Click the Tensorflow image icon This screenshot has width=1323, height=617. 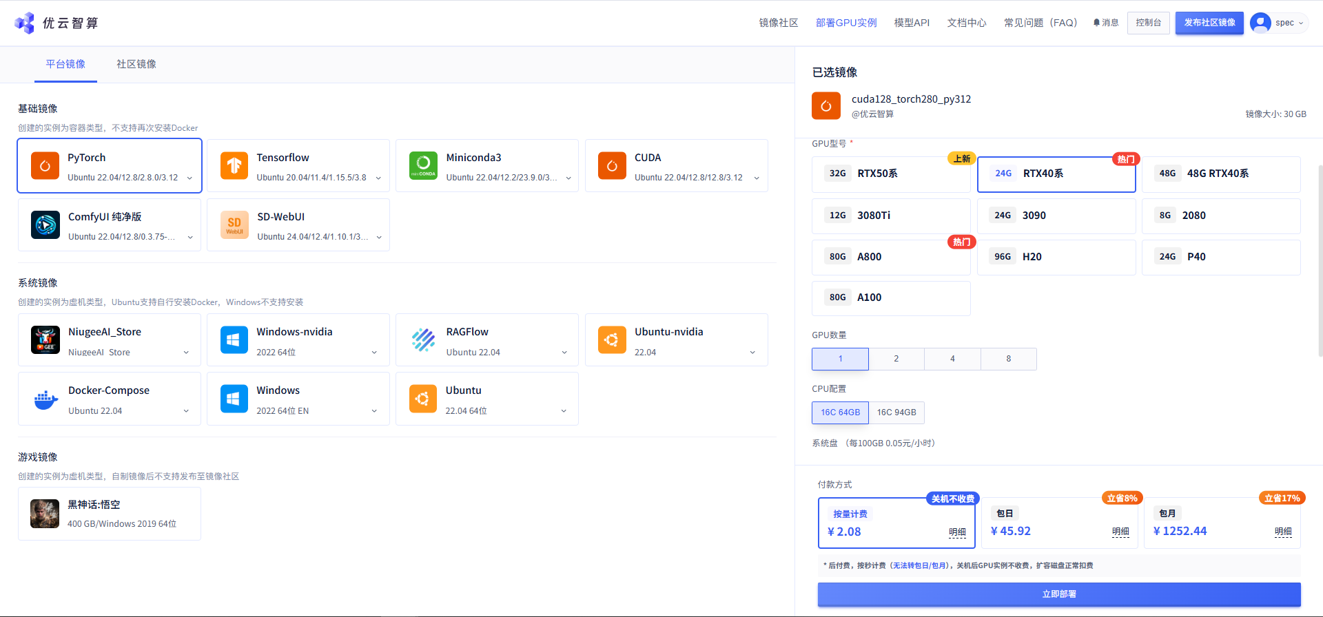point(234,165)
